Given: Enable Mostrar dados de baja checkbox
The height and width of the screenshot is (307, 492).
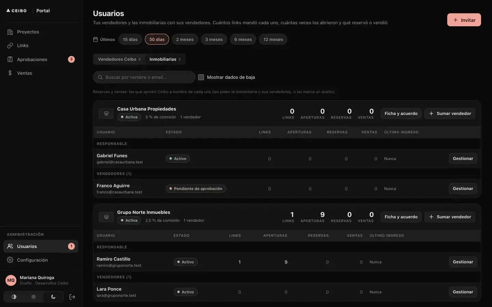Looking at the screenshot, I should click(201, 77).
